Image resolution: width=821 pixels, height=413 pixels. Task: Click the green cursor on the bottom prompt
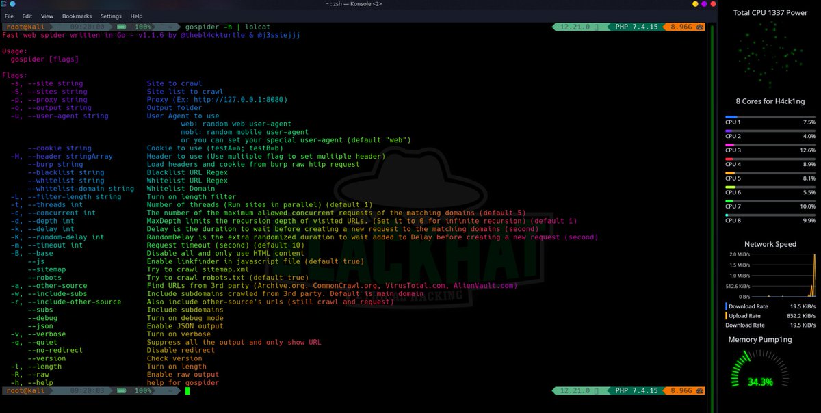point(187,391)
